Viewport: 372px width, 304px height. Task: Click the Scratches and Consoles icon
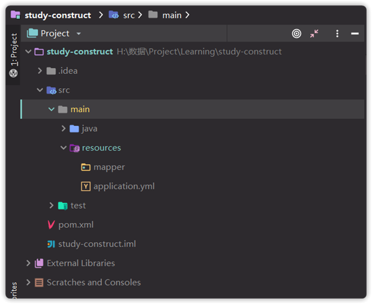coord(40,282)
